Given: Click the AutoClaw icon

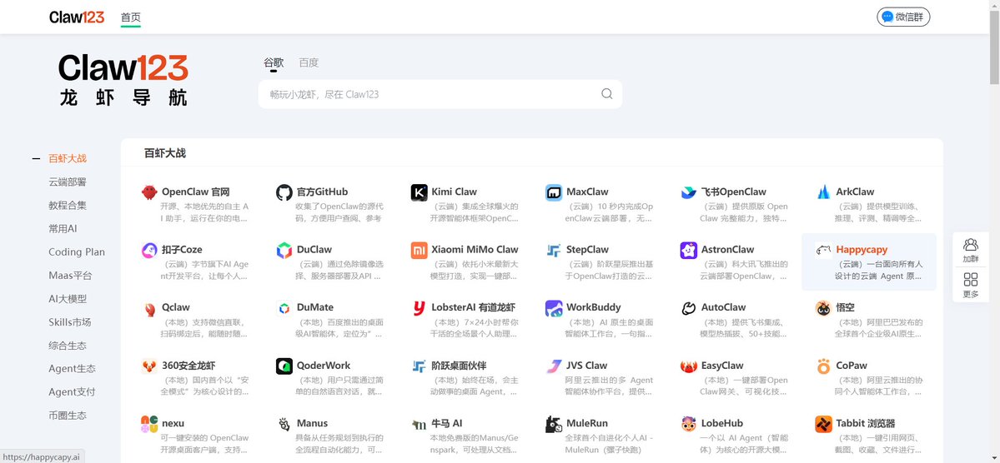Looking at the screenshot, I should coord(689,308).
